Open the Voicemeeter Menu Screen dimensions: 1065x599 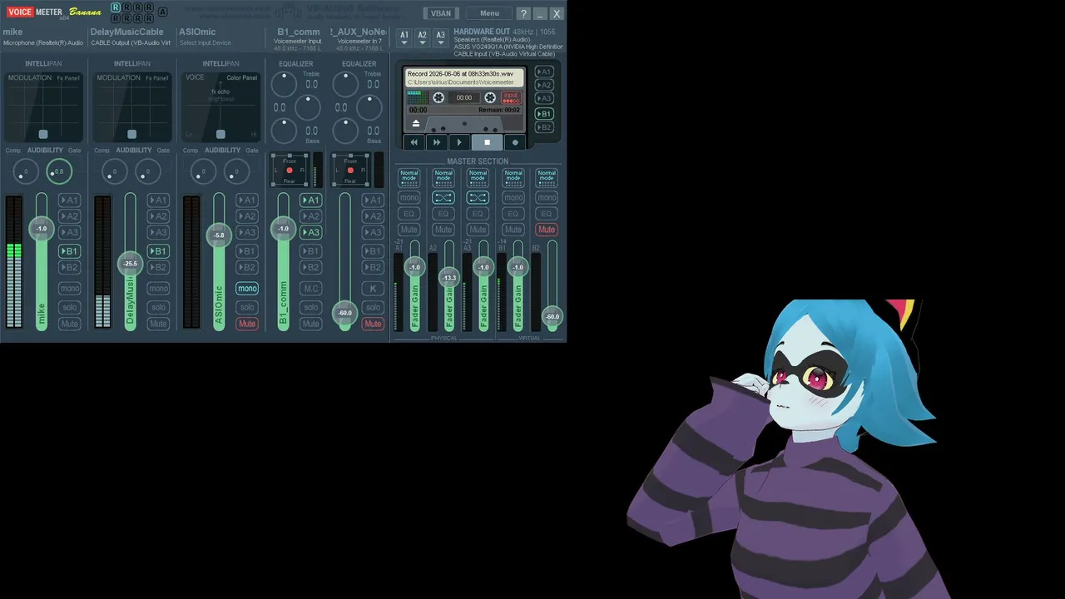click(x=489, y=13)
